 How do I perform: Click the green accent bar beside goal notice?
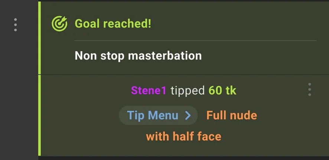39,37
